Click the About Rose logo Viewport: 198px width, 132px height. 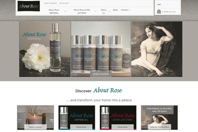coord(29,6)
